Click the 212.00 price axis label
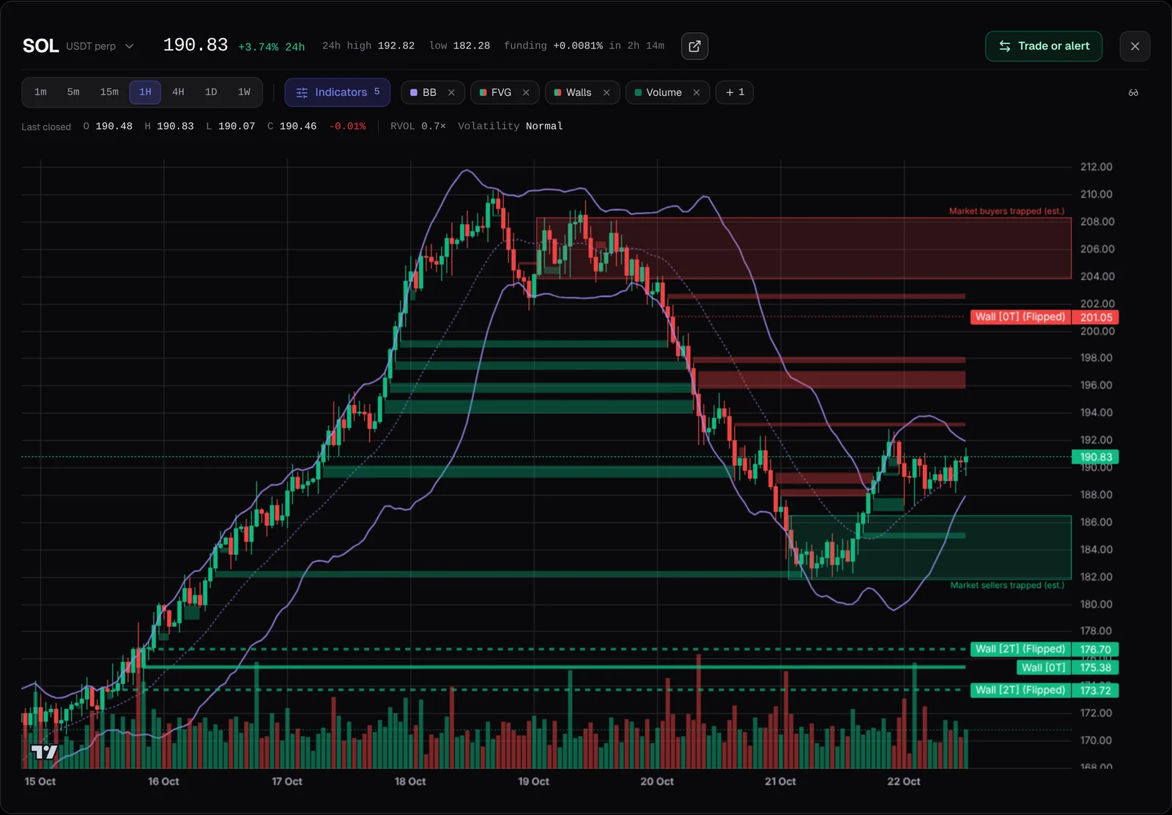The image size is (1172, 815). pyautogui.click(x=1096, y=167)
